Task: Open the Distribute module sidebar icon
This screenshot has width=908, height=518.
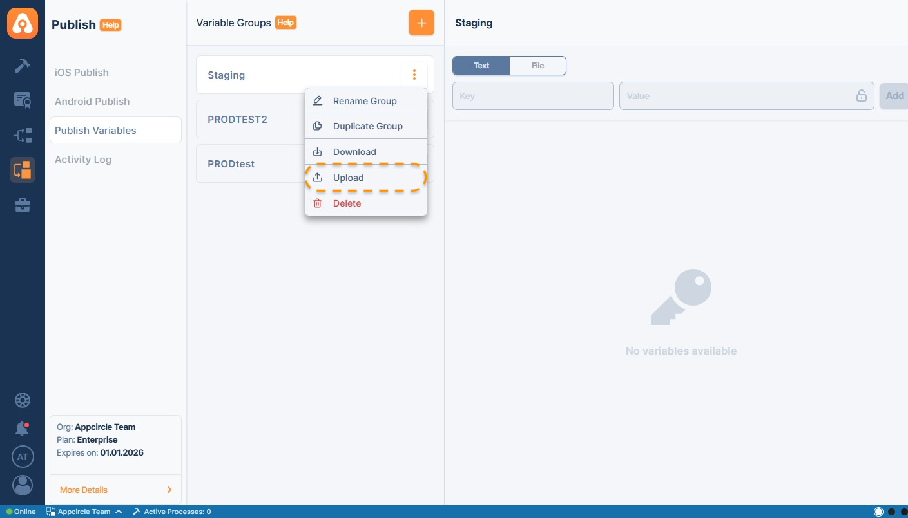Action: tap(23, 135)
